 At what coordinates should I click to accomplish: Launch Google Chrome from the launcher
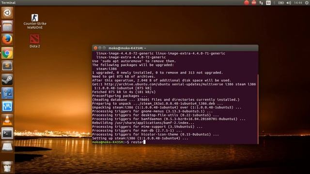point(7,53)
